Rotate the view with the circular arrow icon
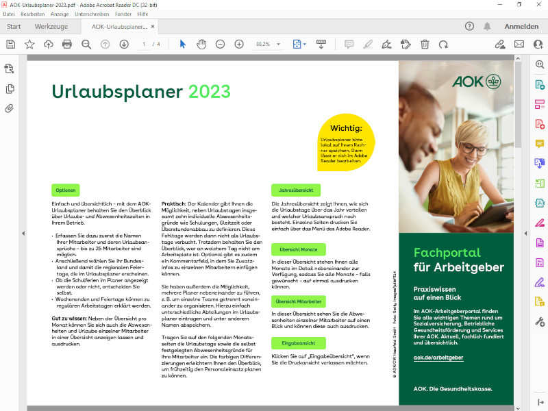The image size is (548, 411). click(443, 45)
